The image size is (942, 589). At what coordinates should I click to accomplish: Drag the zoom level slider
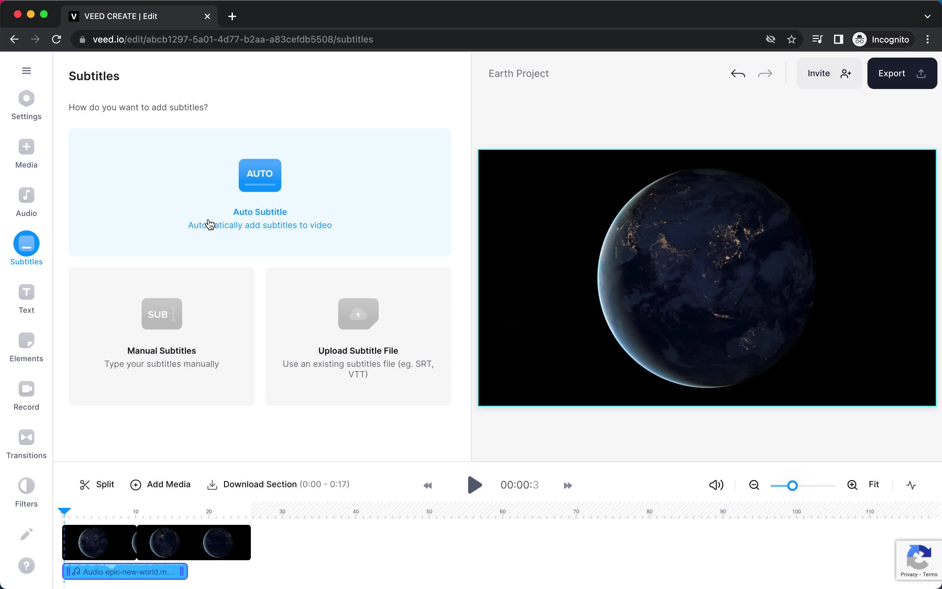tap(792, 485)
